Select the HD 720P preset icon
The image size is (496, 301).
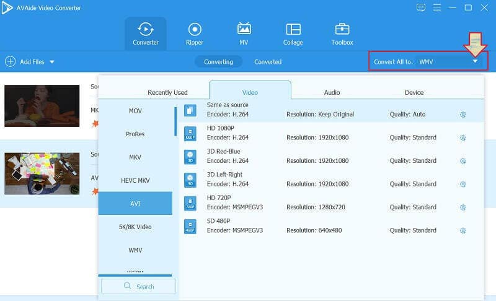[x=190, y=203]
